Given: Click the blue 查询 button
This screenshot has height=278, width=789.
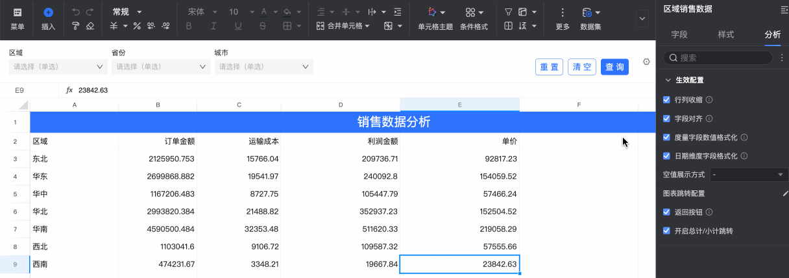Looking at the screenshot, I should coord(614,67).
